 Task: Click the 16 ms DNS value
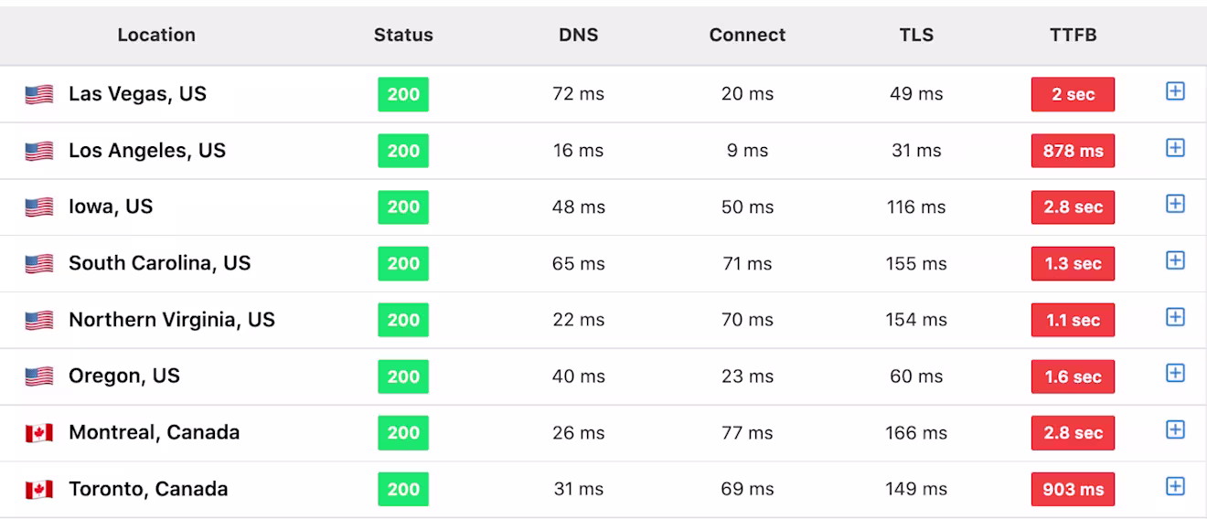[x=578, y=151]
